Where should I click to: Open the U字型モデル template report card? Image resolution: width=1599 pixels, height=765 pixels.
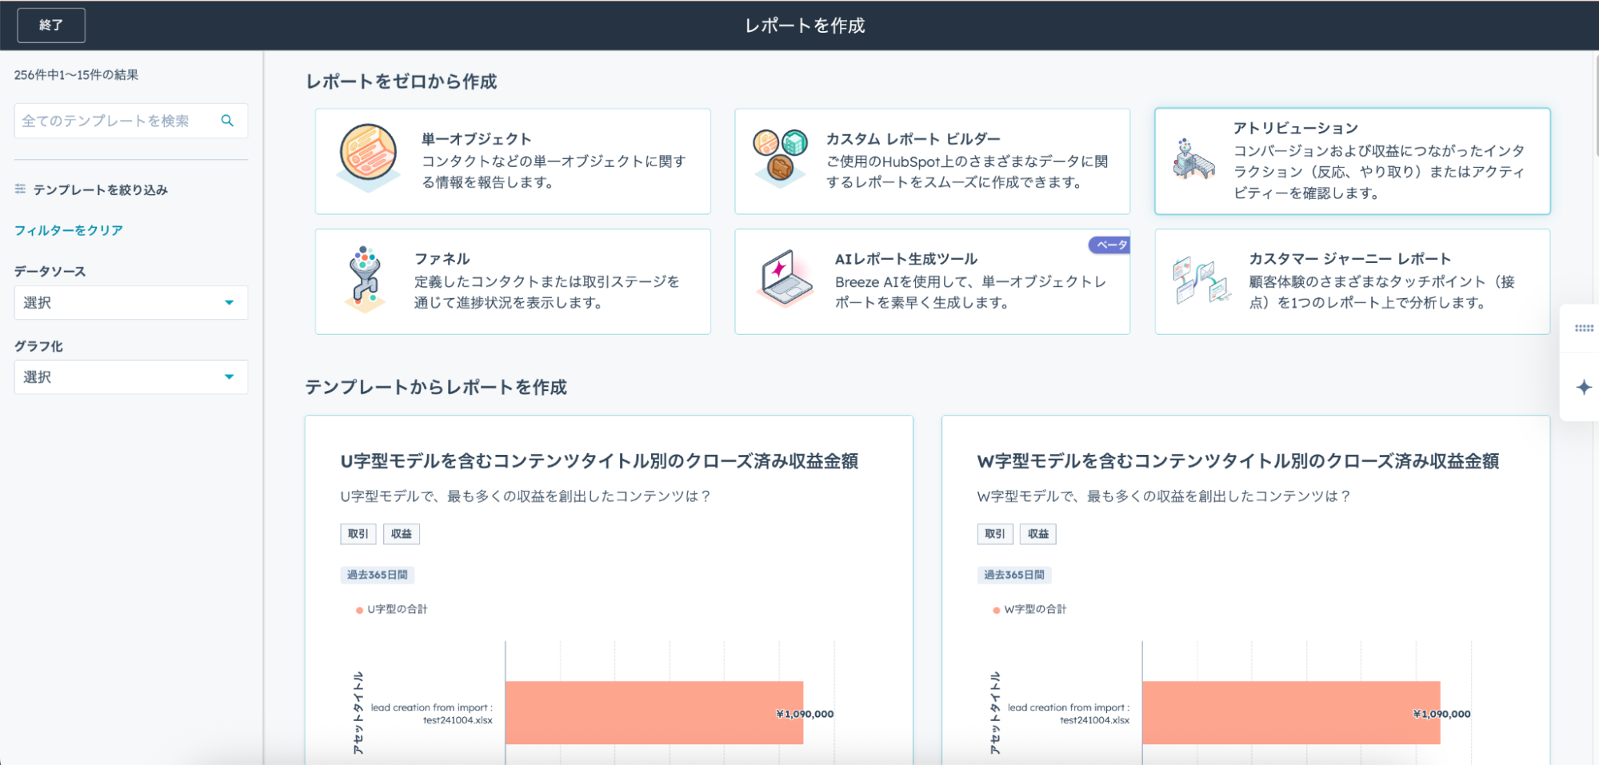coord(609,590)
